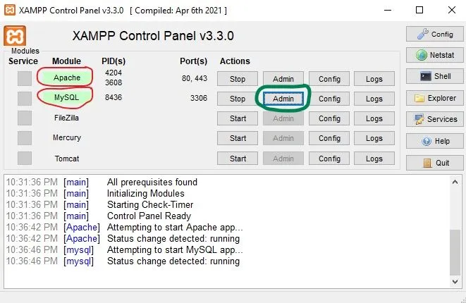Open Apache Config menu

point(329,79)
